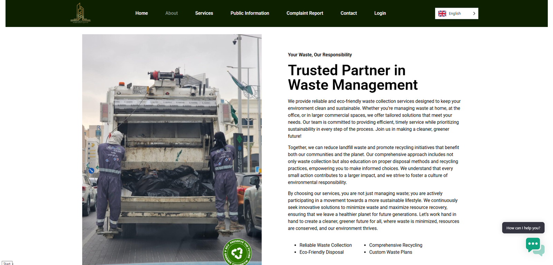Screen dimensions: 553x265
Task: Navigate to Complaint Report
Action: (x=304, y=13)
